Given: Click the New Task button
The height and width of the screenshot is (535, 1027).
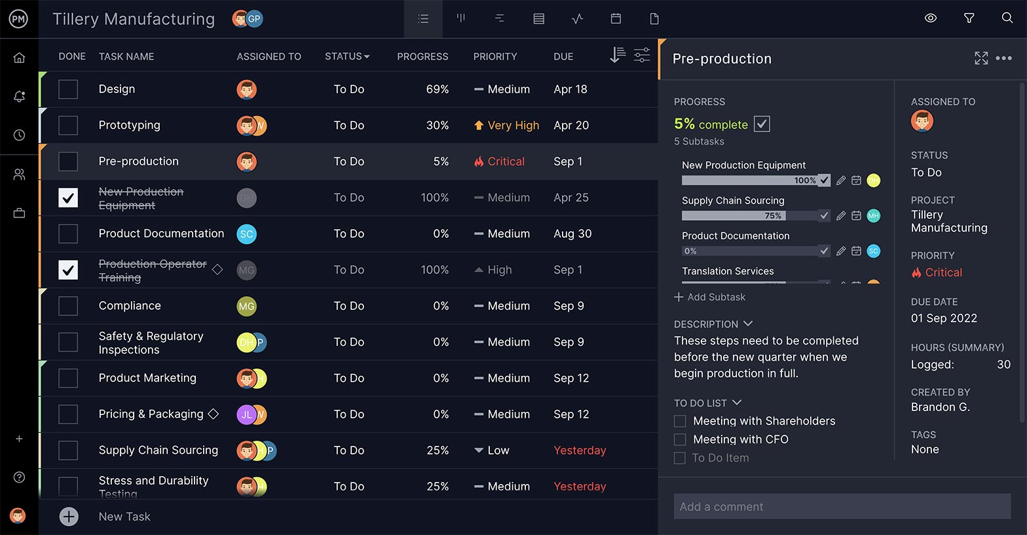Looking at the screenshot, I should [69, 517].
